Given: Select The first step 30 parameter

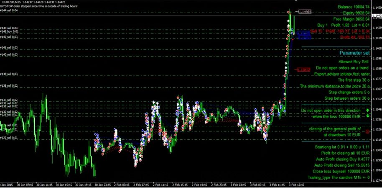Looking at the screenshot, I should tap(354, 80).
